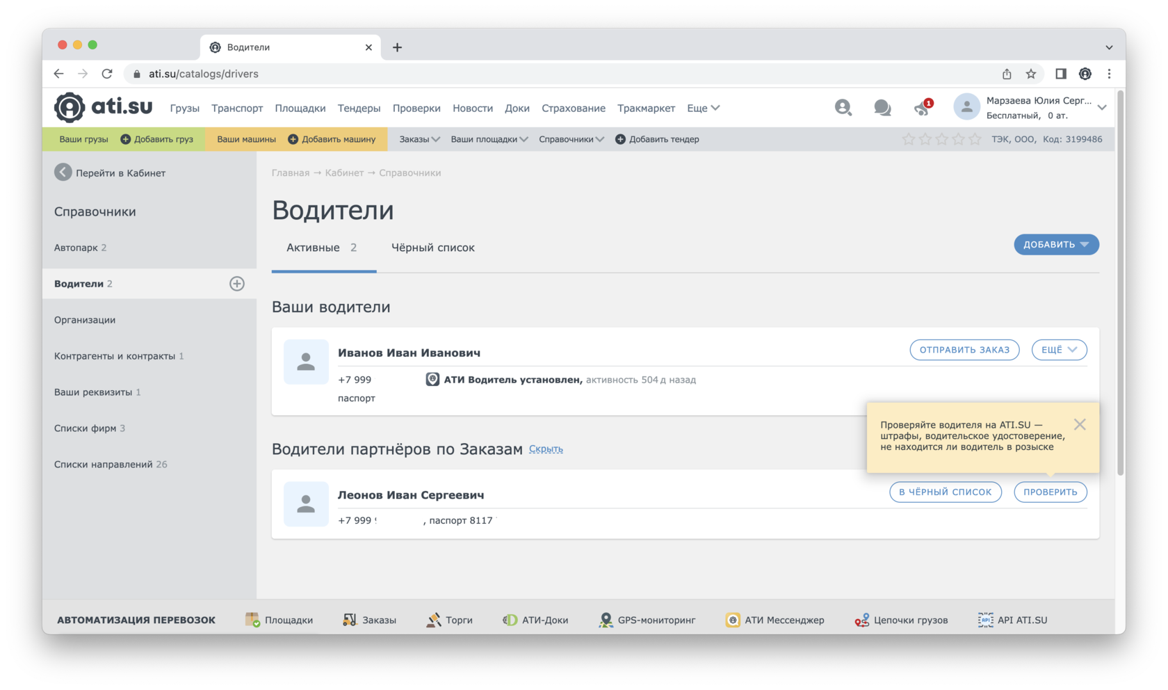Click Добавить тендер in toolbar
1168x690 pixels.
pos(658,139)
